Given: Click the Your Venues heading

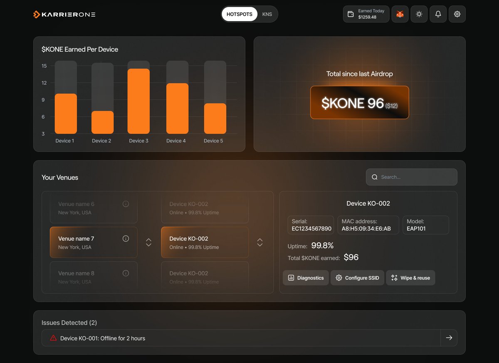Looking at the screenshot, I should tap(60, 178).
